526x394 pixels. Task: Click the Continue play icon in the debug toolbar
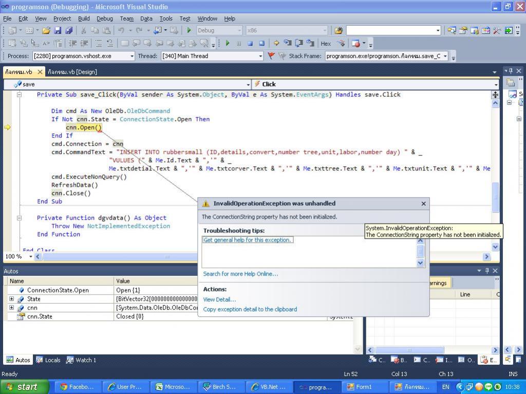228,43
